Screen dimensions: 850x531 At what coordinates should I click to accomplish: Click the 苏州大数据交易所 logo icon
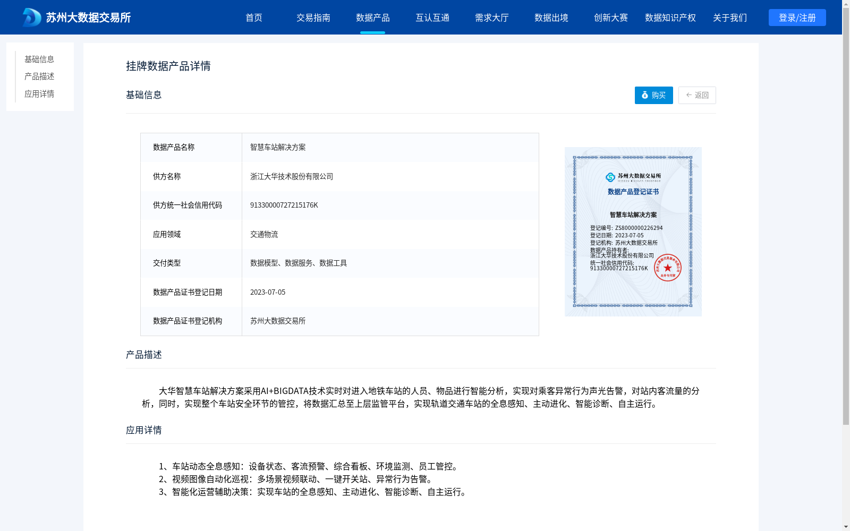tap(32, 18)
